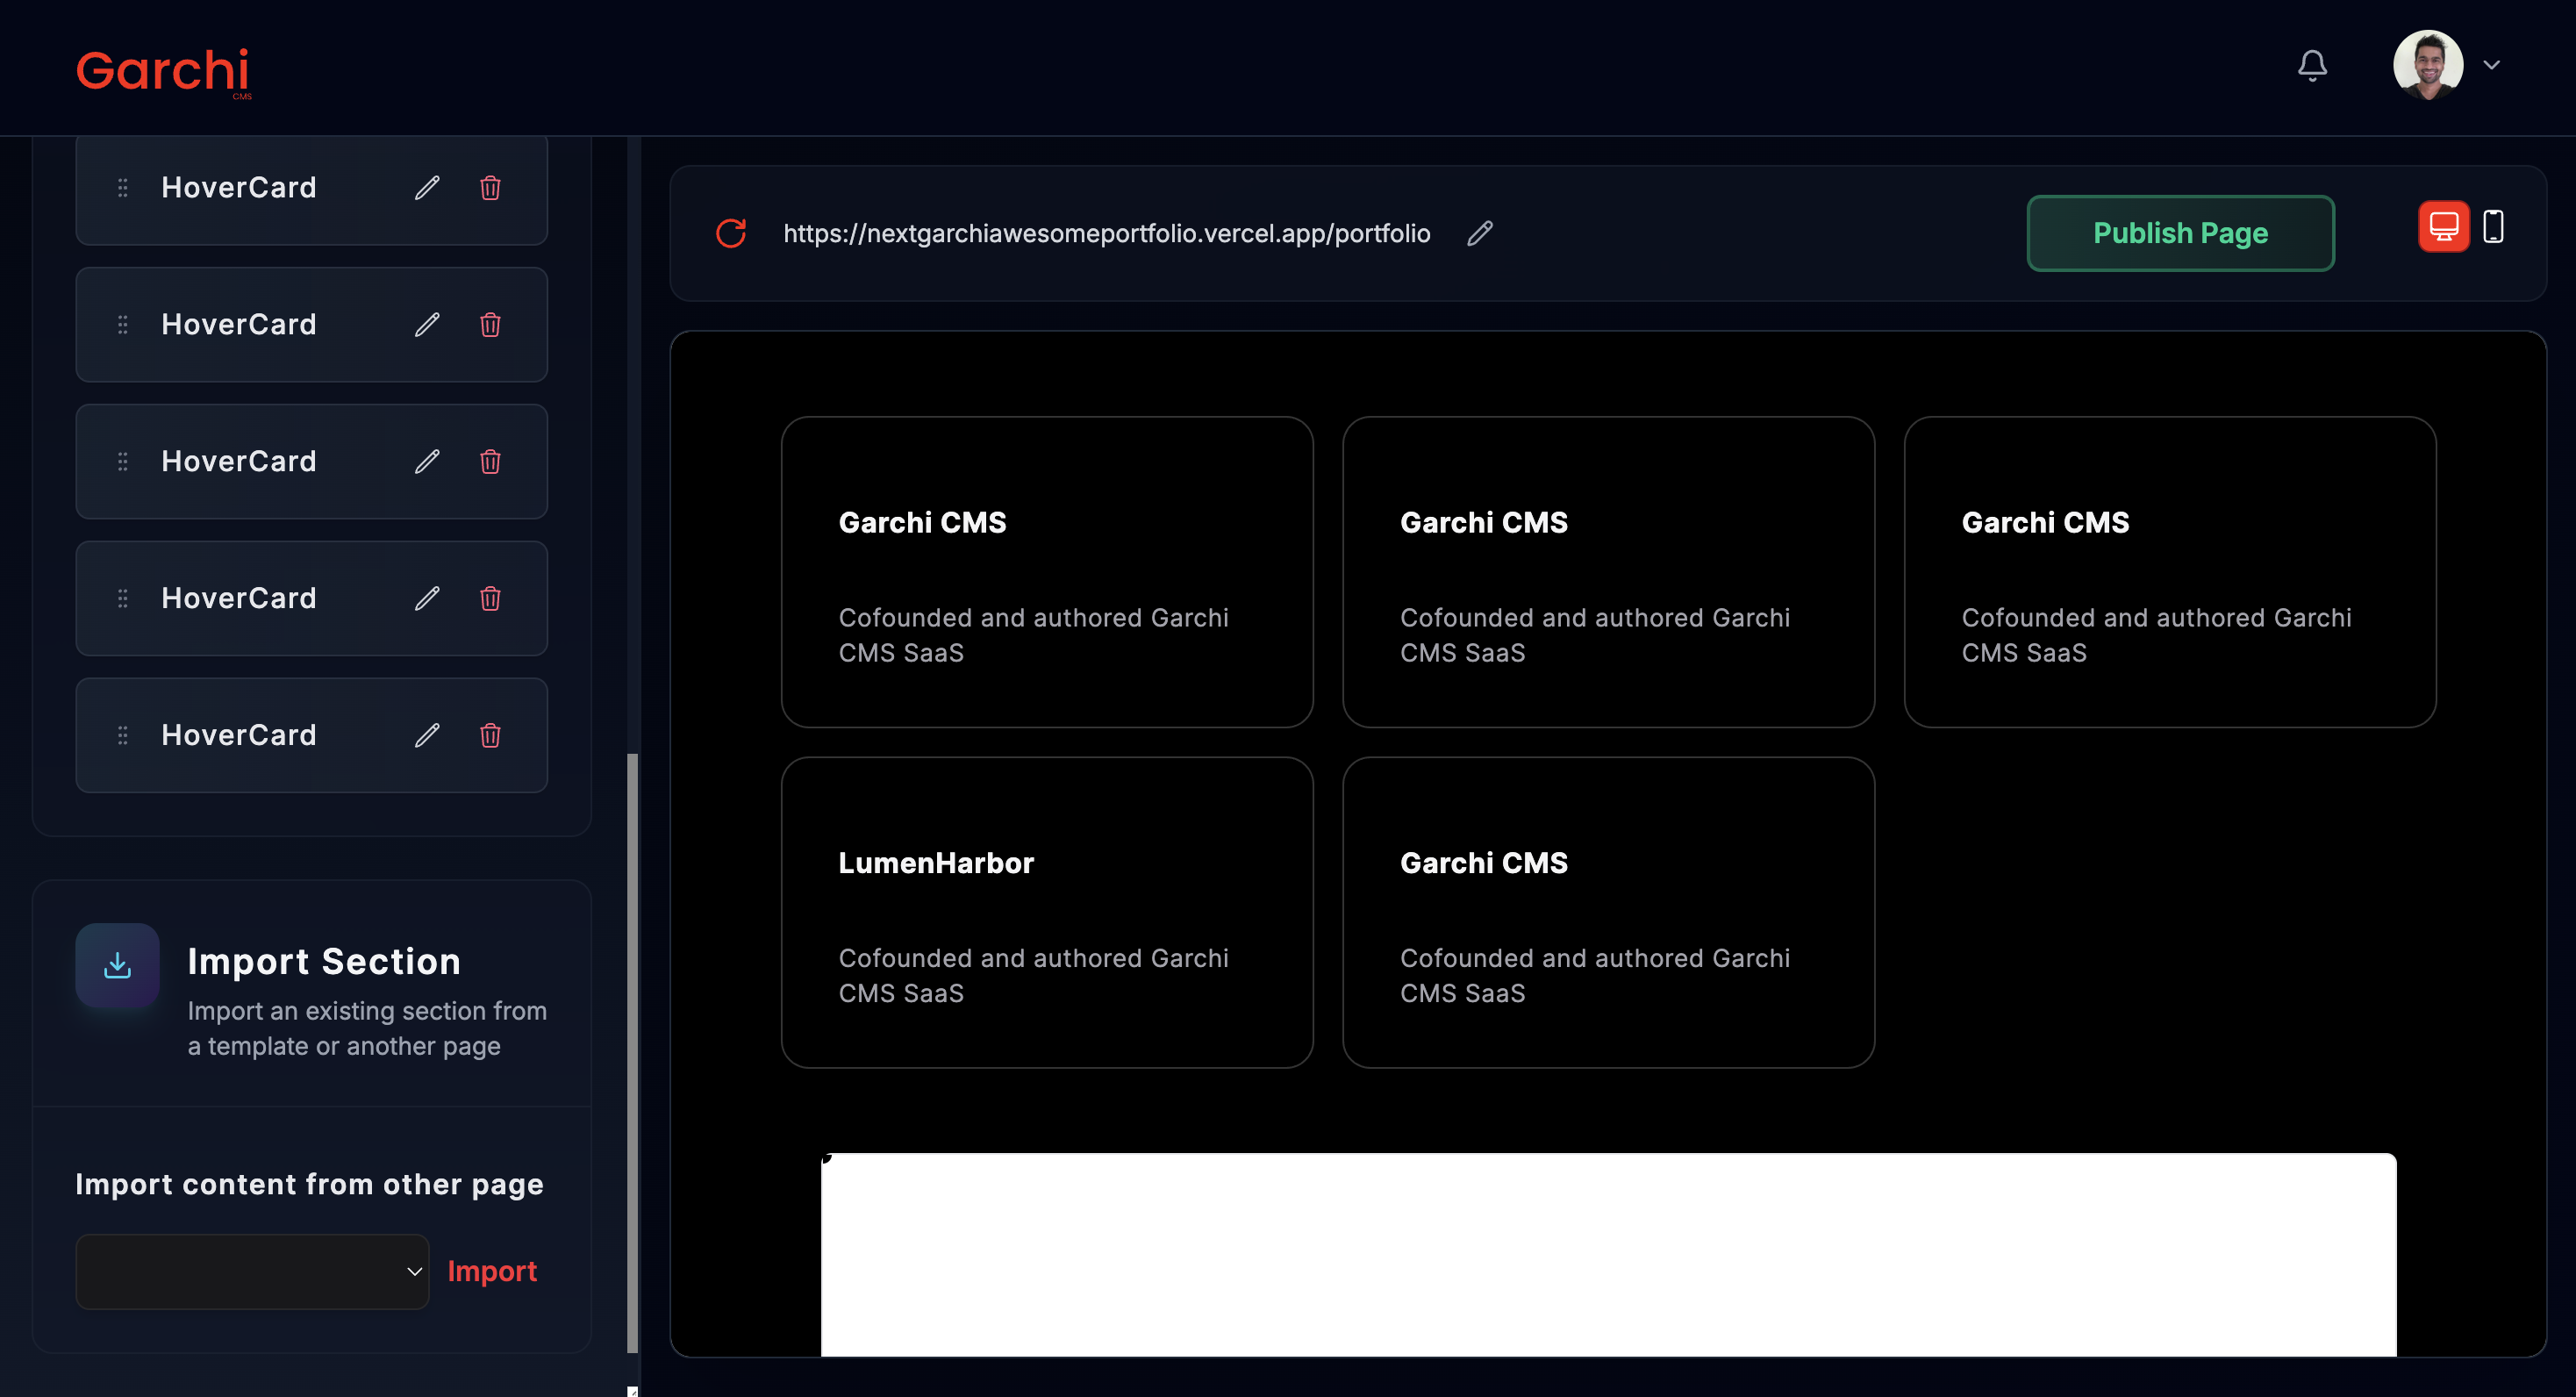Open the import page selection dropdown

pyautogui.click(x=252, y=1271)
